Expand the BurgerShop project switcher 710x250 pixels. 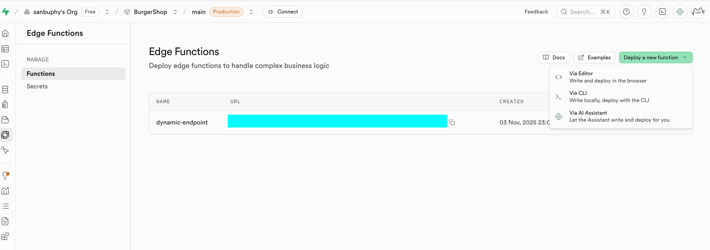pyautogui.click(x=175, y=12)
